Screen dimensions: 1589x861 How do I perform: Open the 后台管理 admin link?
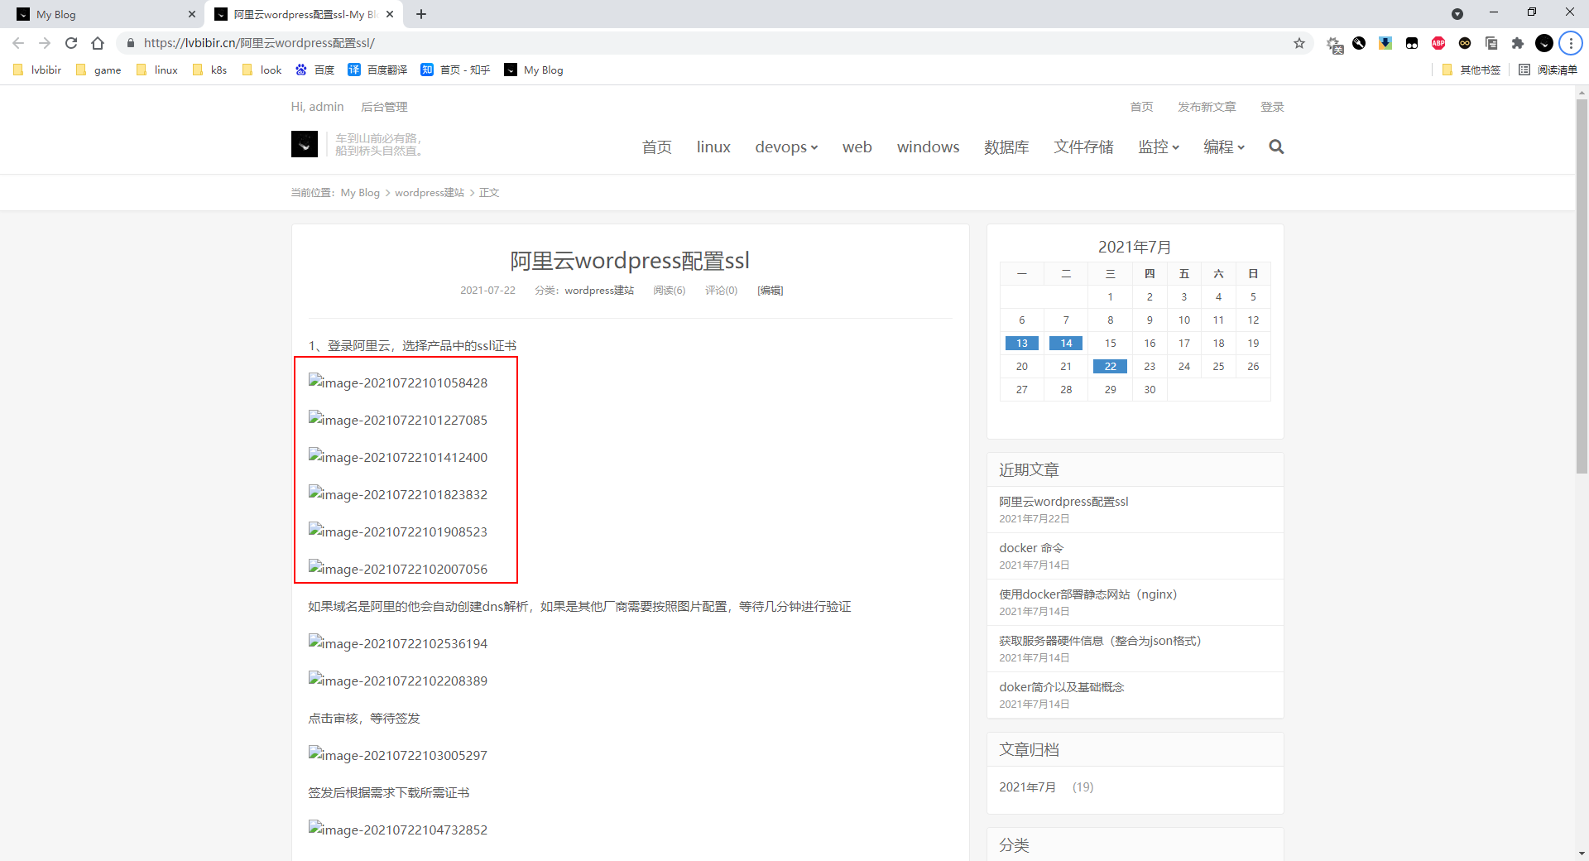(384, 107)
